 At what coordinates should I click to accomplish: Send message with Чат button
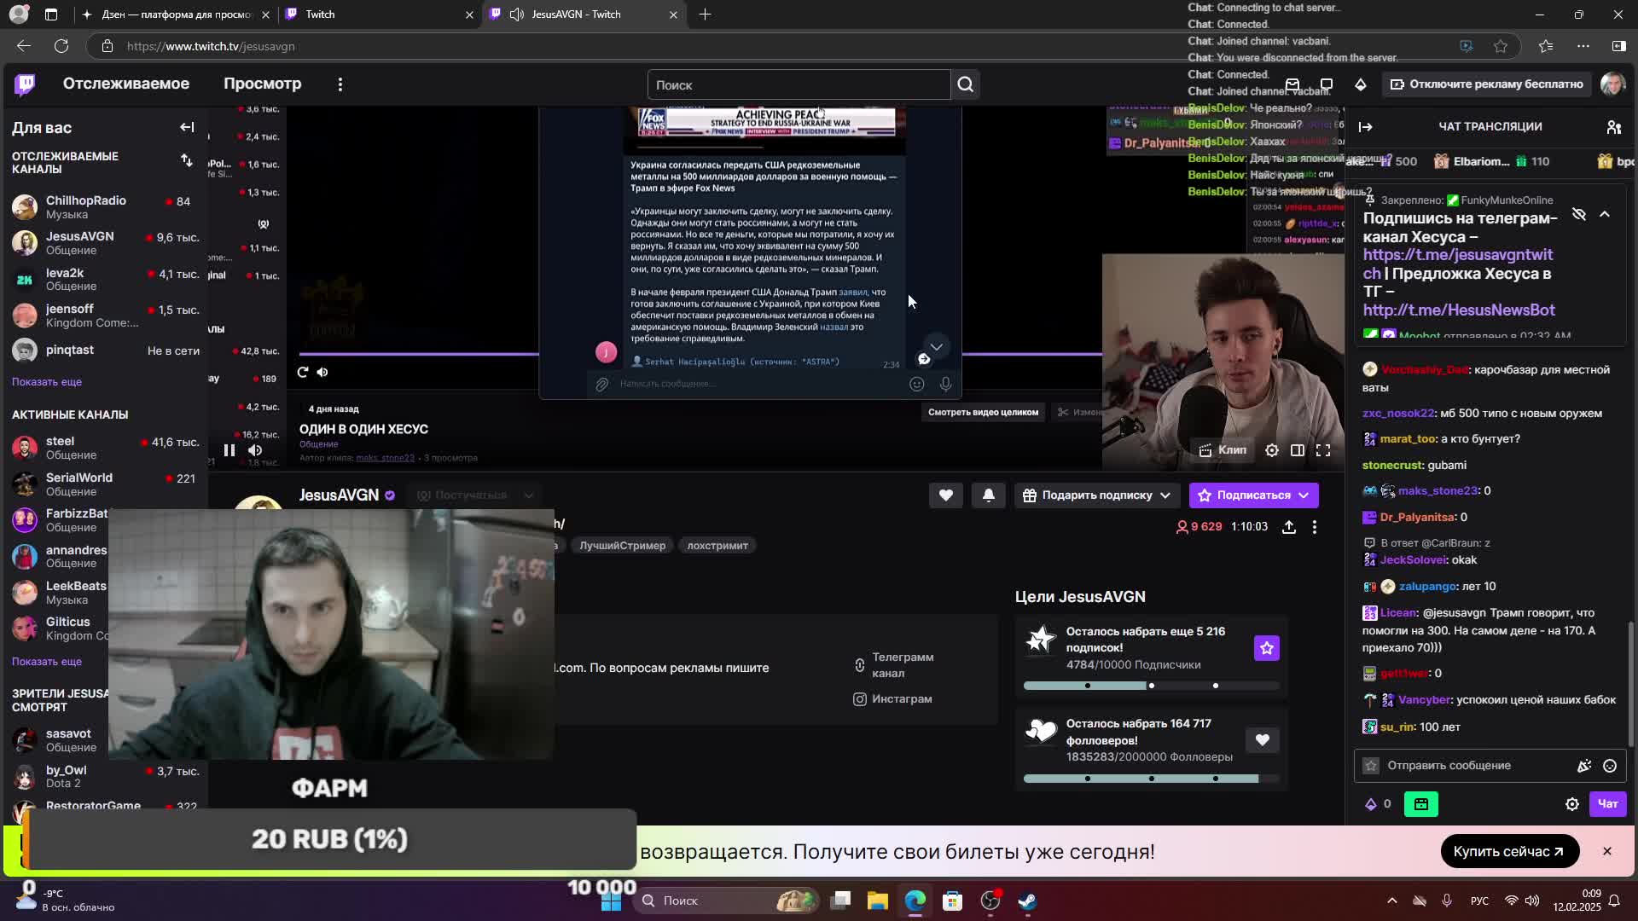[x=1608, y=804]
